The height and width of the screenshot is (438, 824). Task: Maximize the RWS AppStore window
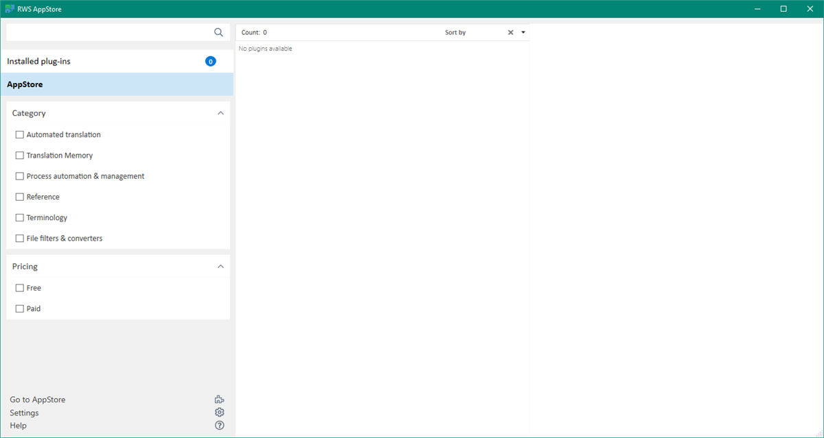pyautogui.click(x=783, y=9)
